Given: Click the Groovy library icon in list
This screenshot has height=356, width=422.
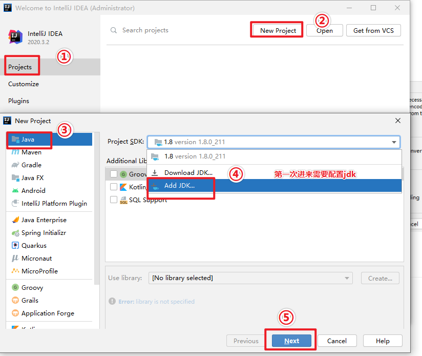Looking at the screenshot, I should (123, 174).
